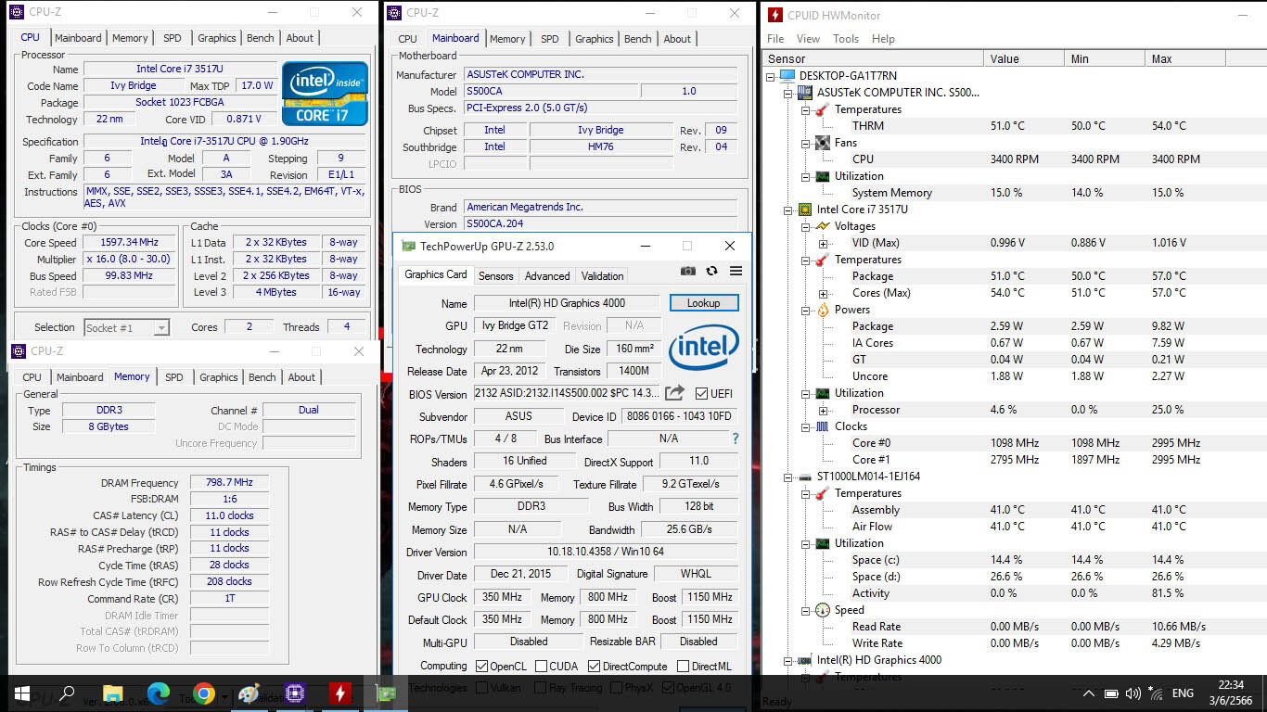Viewport: 1267px width, 712px height.
Task: Click the ASUSTeK motherboard icon in HWMonitor
Action: [805, 93]
